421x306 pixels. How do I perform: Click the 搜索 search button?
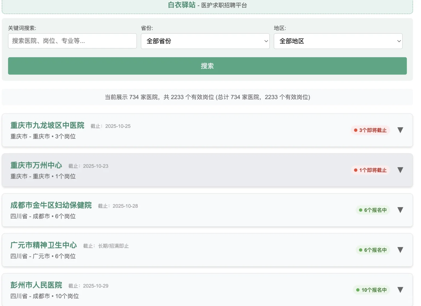pos(207,66)
